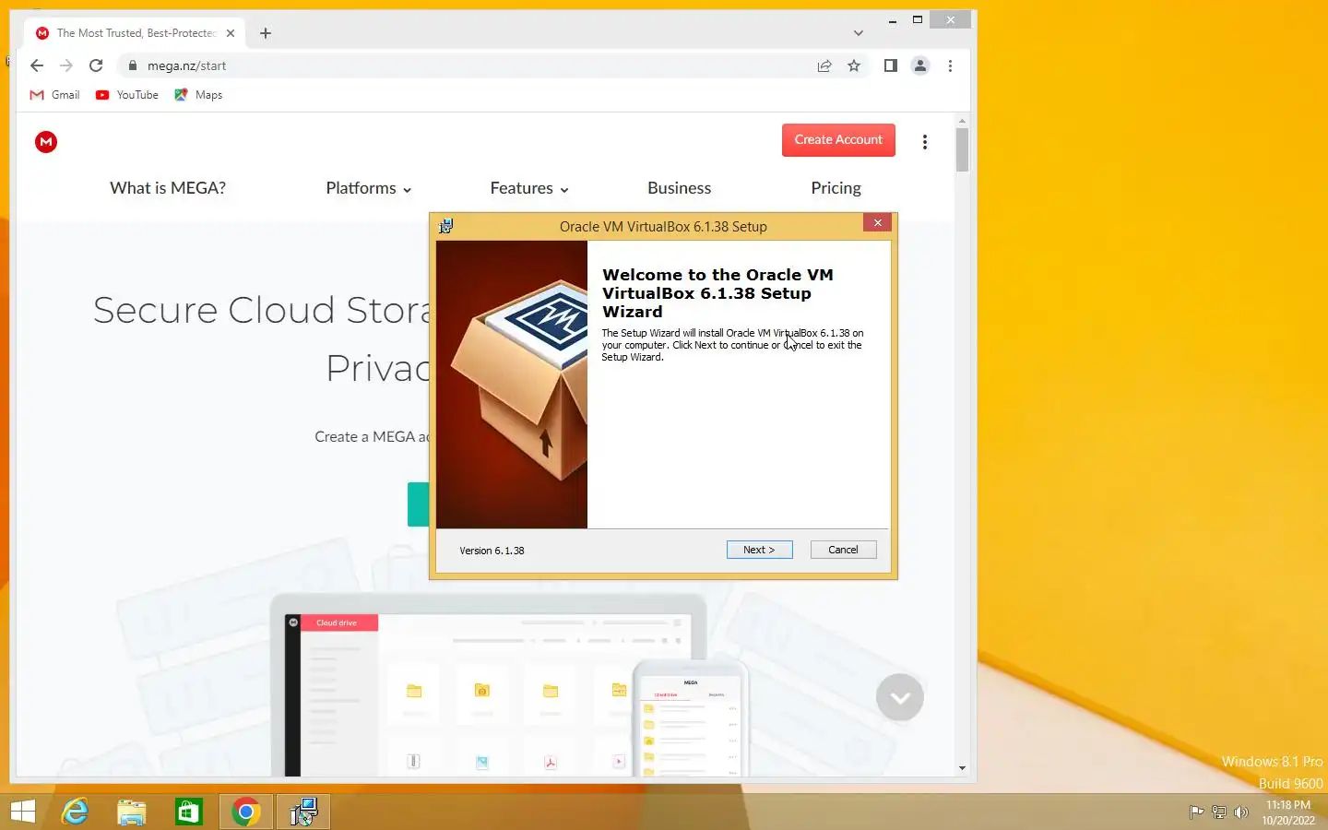Click Create Account button
Viewport: 1328px width, 830px height.
(x=838, y=140)
